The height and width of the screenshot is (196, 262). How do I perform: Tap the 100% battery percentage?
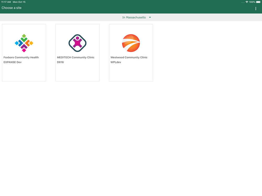coord(252,2)
